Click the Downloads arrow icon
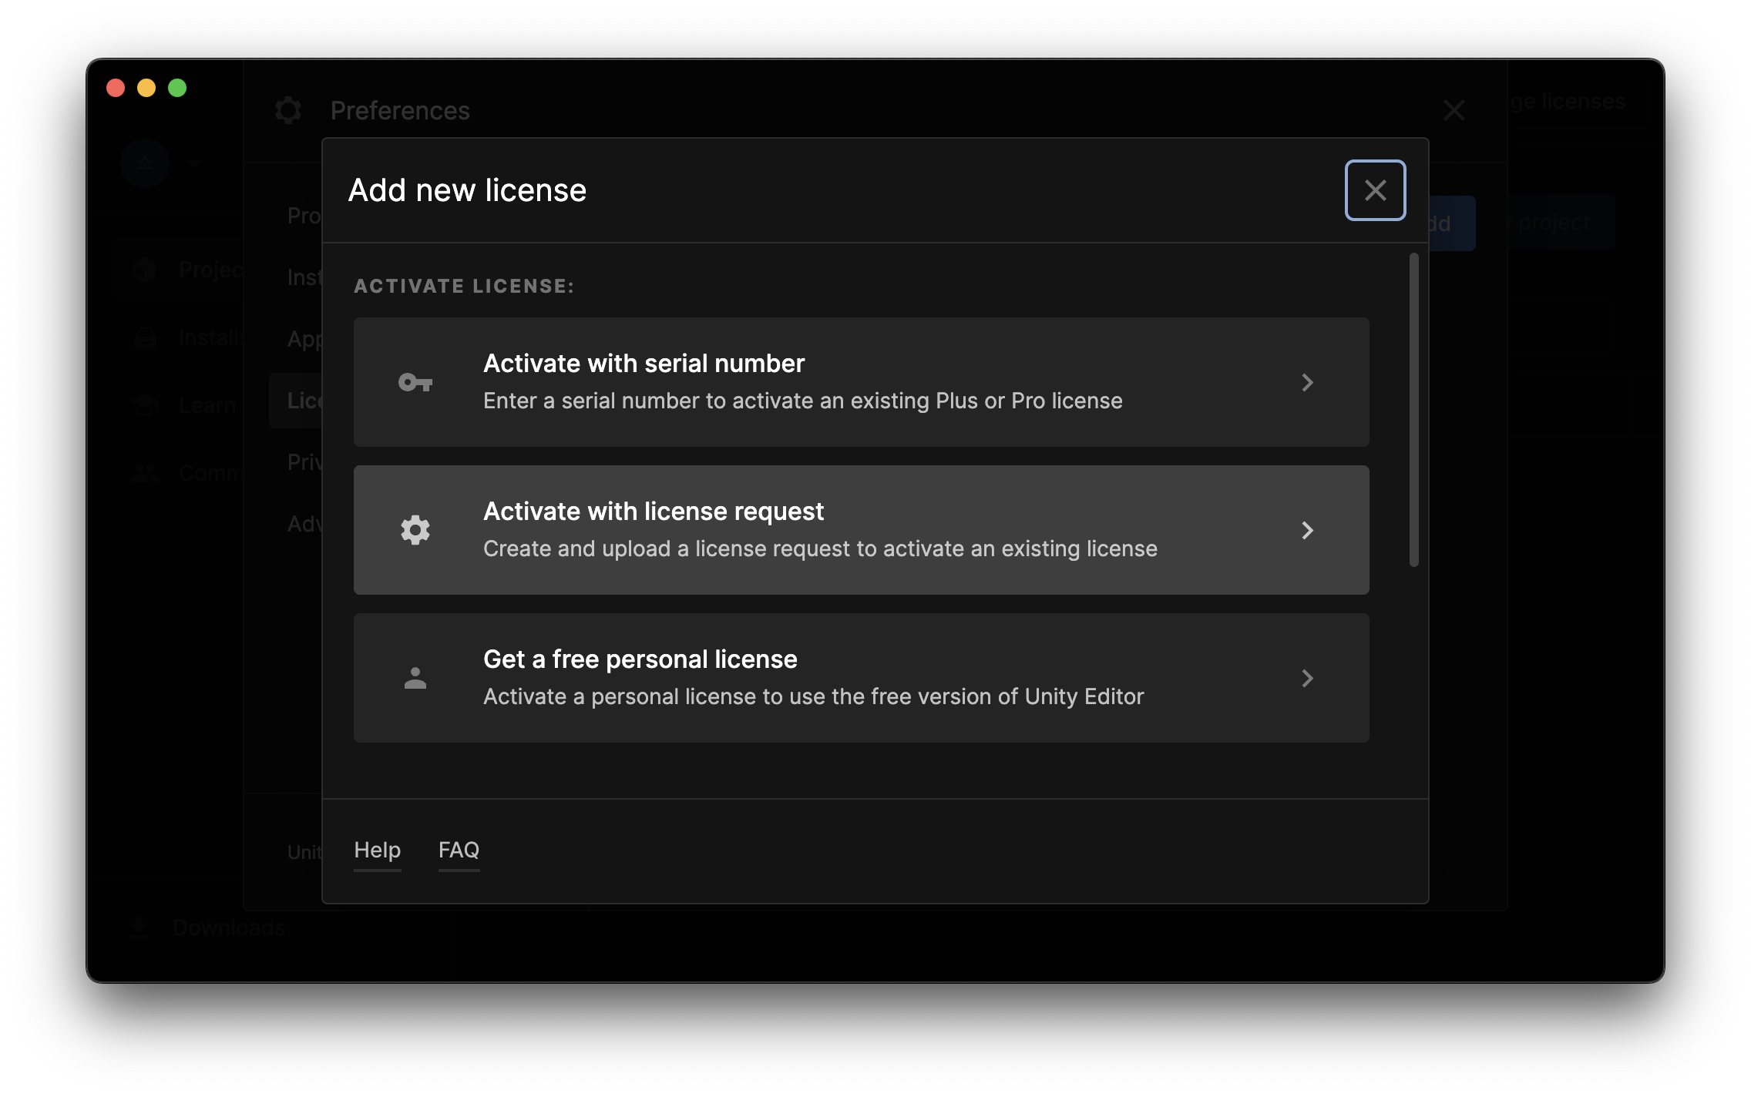 [x=139, y=927]
